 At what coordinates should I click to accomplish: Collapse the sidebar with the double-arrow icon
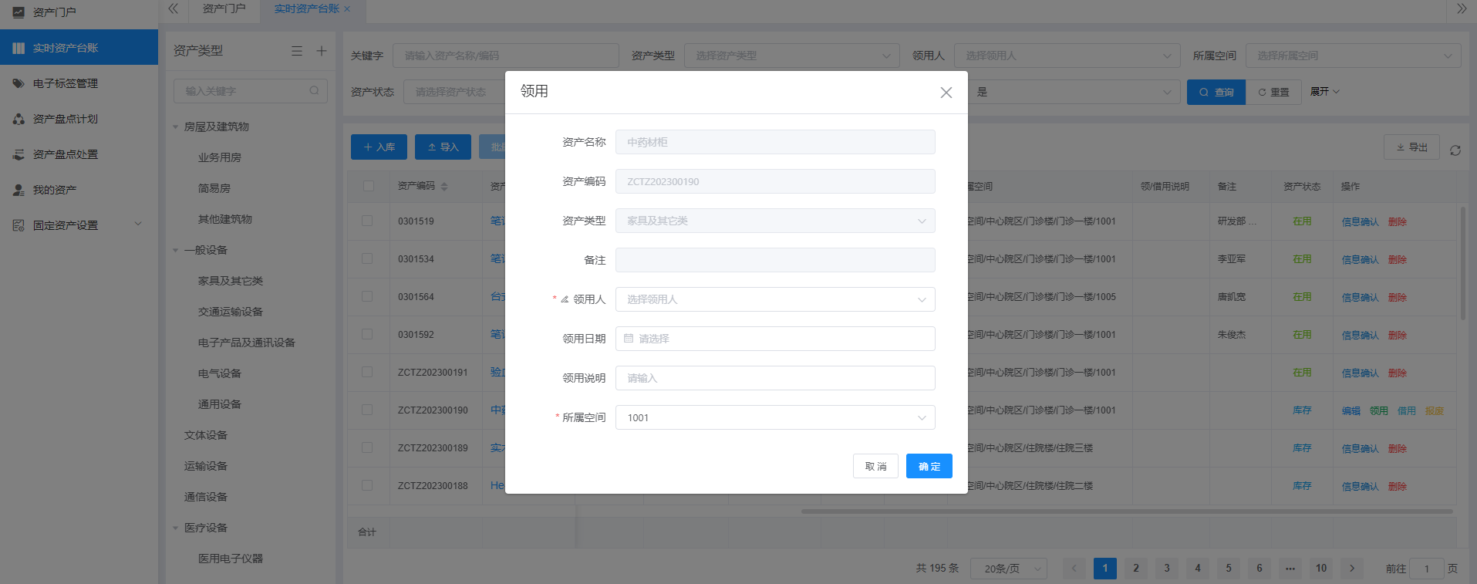click(x=174, y=8)
